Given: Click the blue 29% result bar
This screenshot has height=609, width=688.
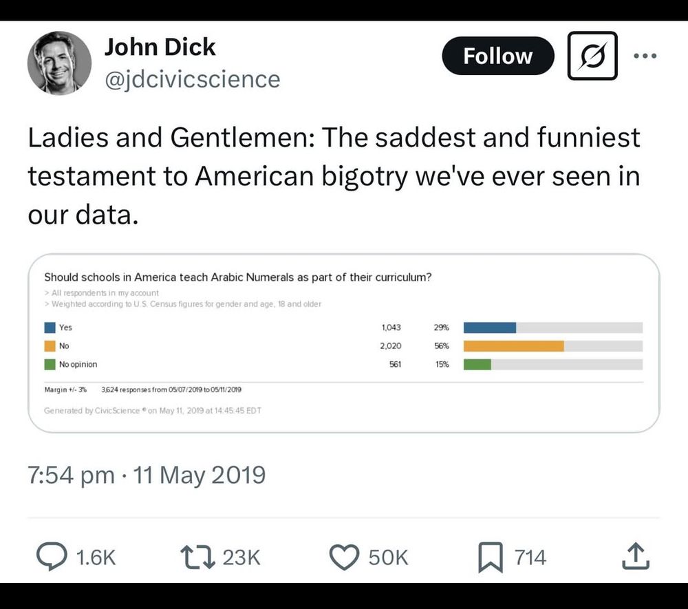Looking at the screenshot, I should [490, 328].
